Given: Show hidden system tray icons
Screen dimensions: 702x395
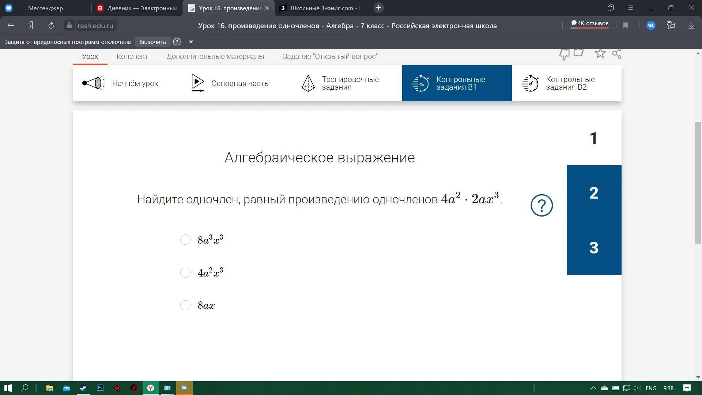Looking at the screenshot, I should (593, 388).
